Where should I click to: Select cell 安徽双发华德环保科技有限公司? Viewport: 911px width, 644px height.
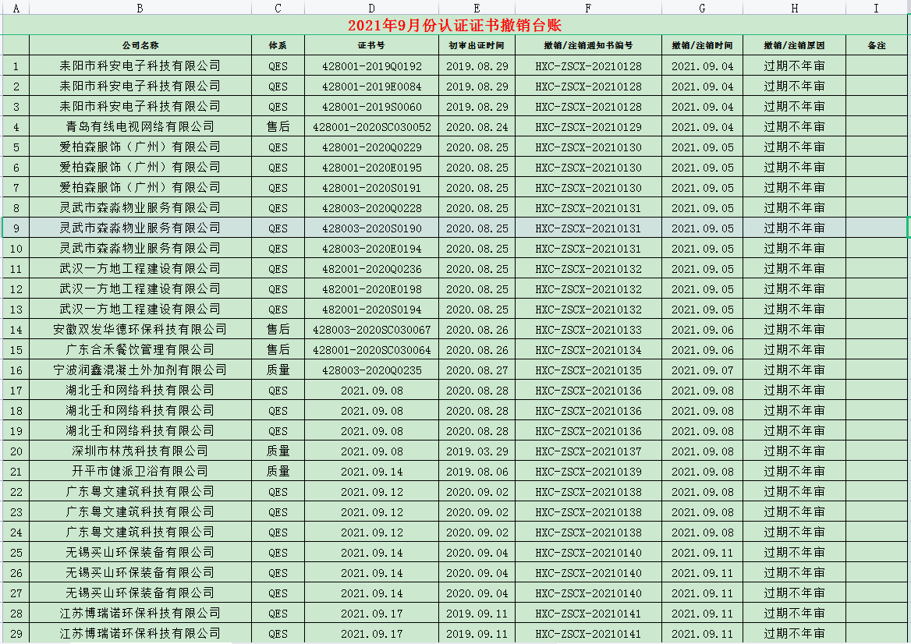140,329
